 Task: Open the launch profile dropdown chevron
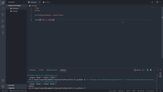pos(145,70)
